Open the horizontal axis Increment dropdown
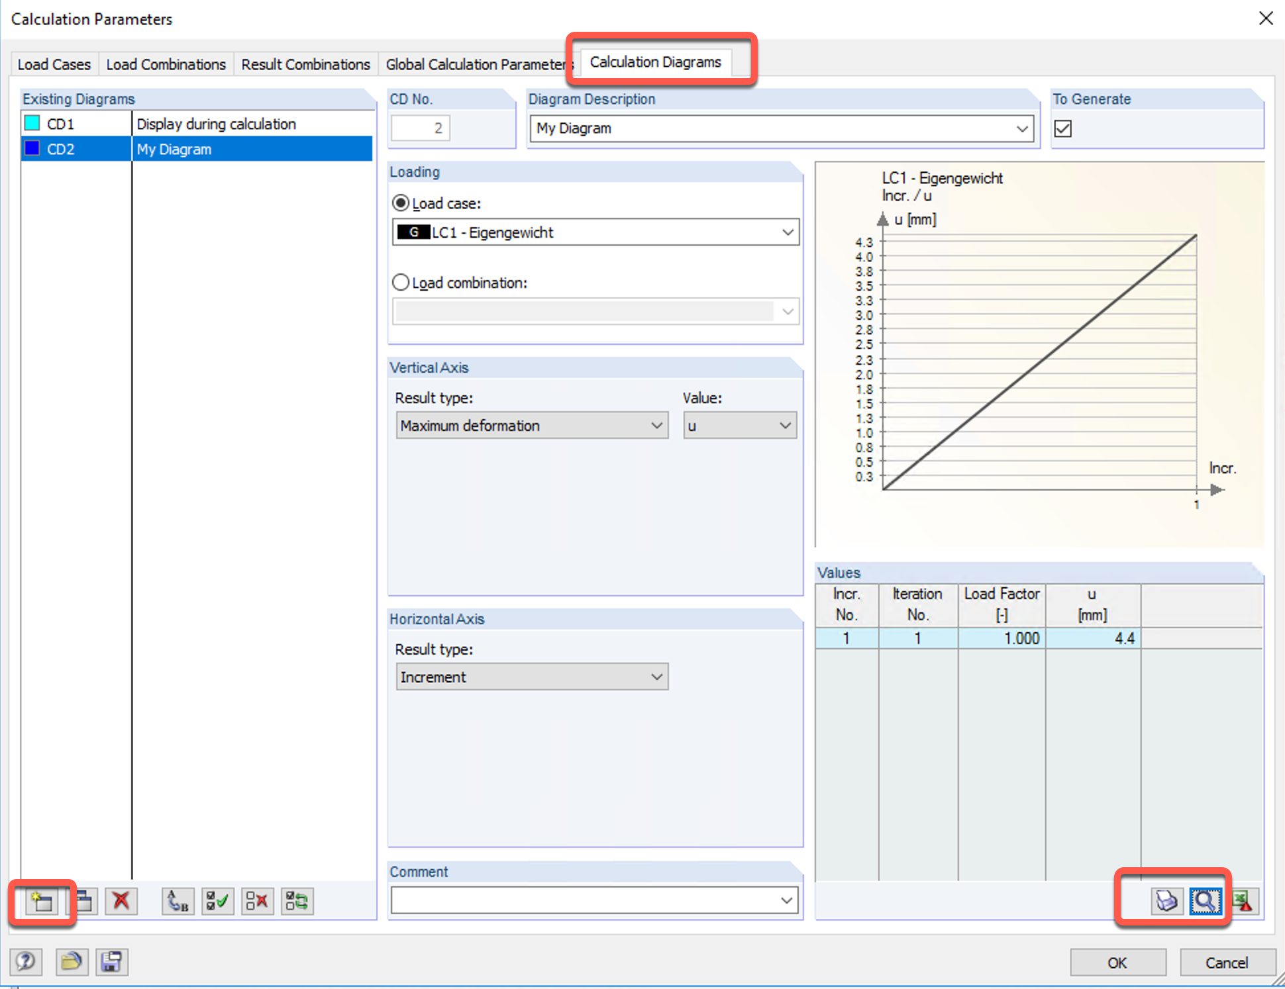Screen dimensions: 1285x989 [656, 677]
